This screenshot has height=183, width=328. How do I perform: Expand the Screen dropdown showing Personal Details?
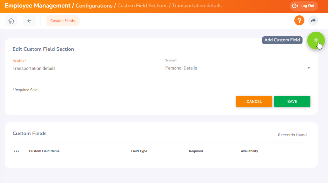(x=237, y=68)
